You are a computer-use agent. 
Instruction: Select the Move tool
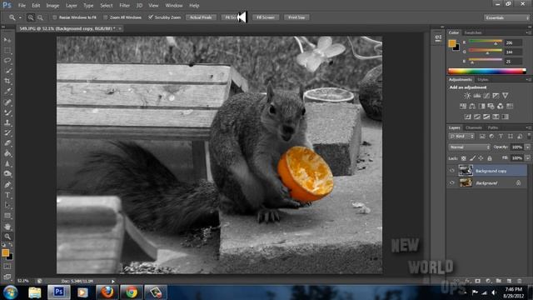click(7, 40)
